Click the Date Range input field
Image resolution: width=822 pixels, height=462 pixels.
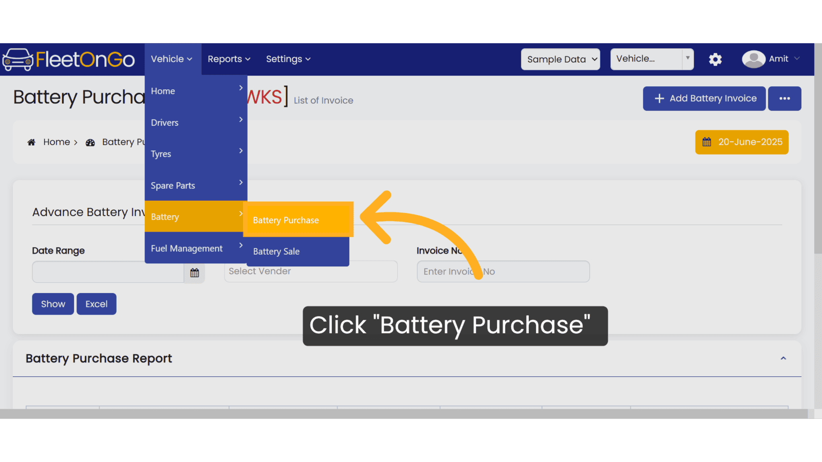coord(108,272)
